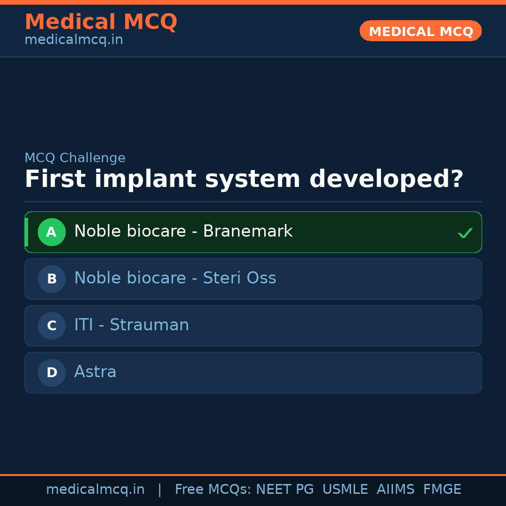Expand the option D answer card

coord(253,372)
